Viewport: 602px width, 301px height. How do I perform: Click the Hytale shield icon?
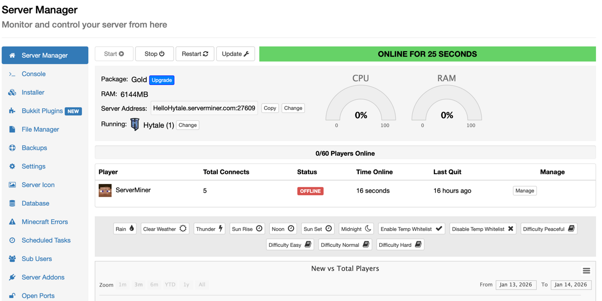pyautogui.click(x=134, y=124)
